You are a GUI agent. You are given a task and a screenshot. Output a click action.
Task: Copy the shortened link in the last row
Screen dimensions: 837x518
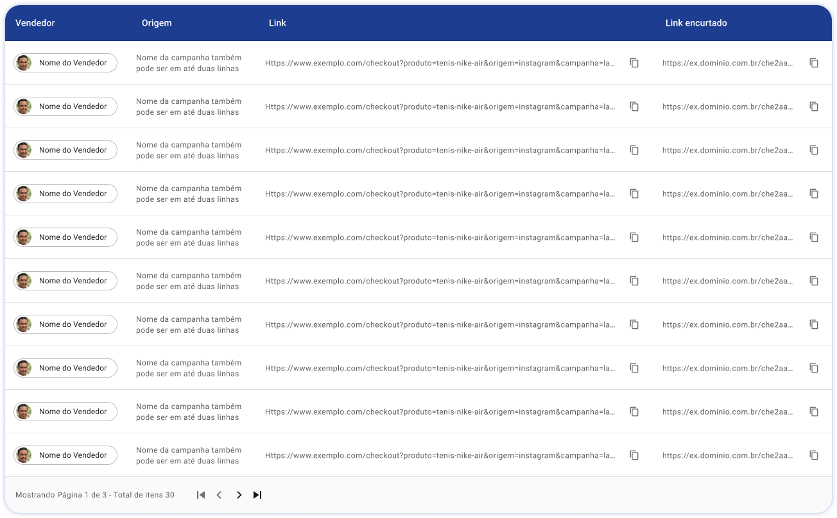coord(814,455)
